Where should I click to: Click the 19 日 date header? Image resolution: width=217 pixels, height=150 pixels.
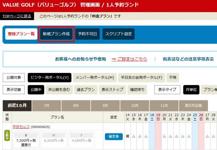click(x=158, y=117)
